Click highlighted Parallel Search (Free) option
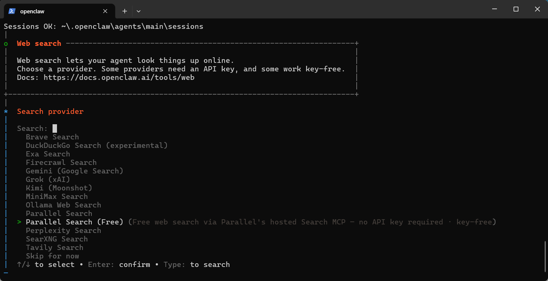548x281 pixels. [x=74, y=222]
